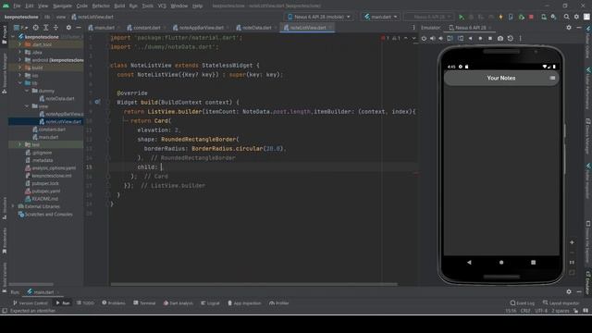Tap the Home button on phone navigation bar

point(501,262)
